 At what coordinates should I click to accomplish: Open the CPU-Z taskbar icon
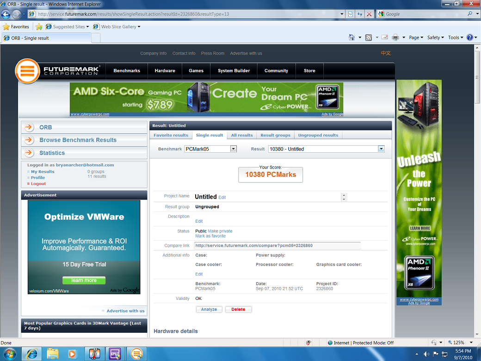[x=115, y=354]
